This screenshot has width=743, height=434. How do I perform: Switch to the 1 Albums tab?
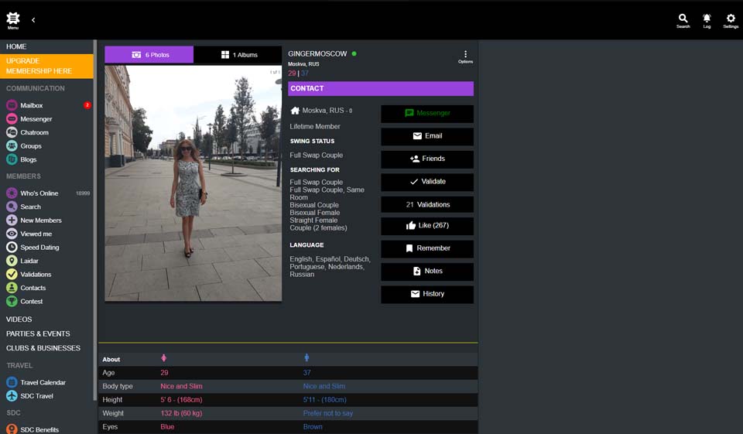[238, 55]
